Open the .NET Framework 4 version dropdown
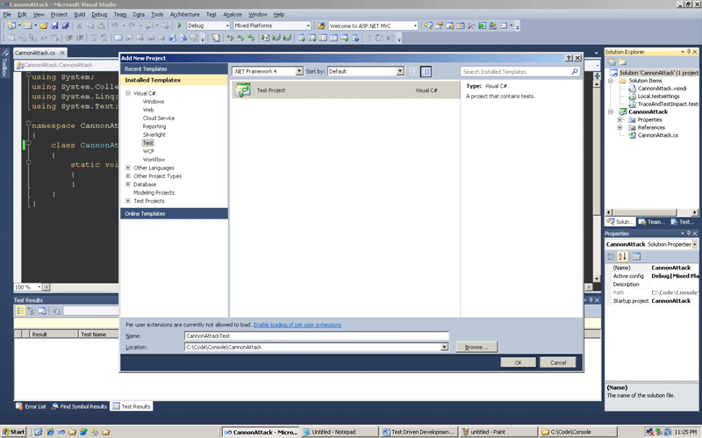 click(x=299, y=71)
